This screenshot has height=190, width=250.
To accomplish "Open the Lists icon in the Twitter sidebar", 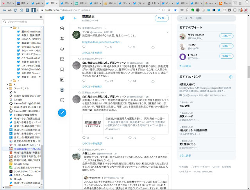I will click(x=62, y=79).
